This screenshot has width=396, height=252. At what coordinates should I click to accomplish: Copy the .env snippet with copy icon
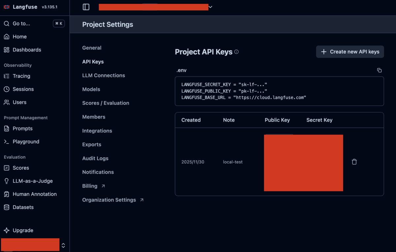tap(379, 70)
